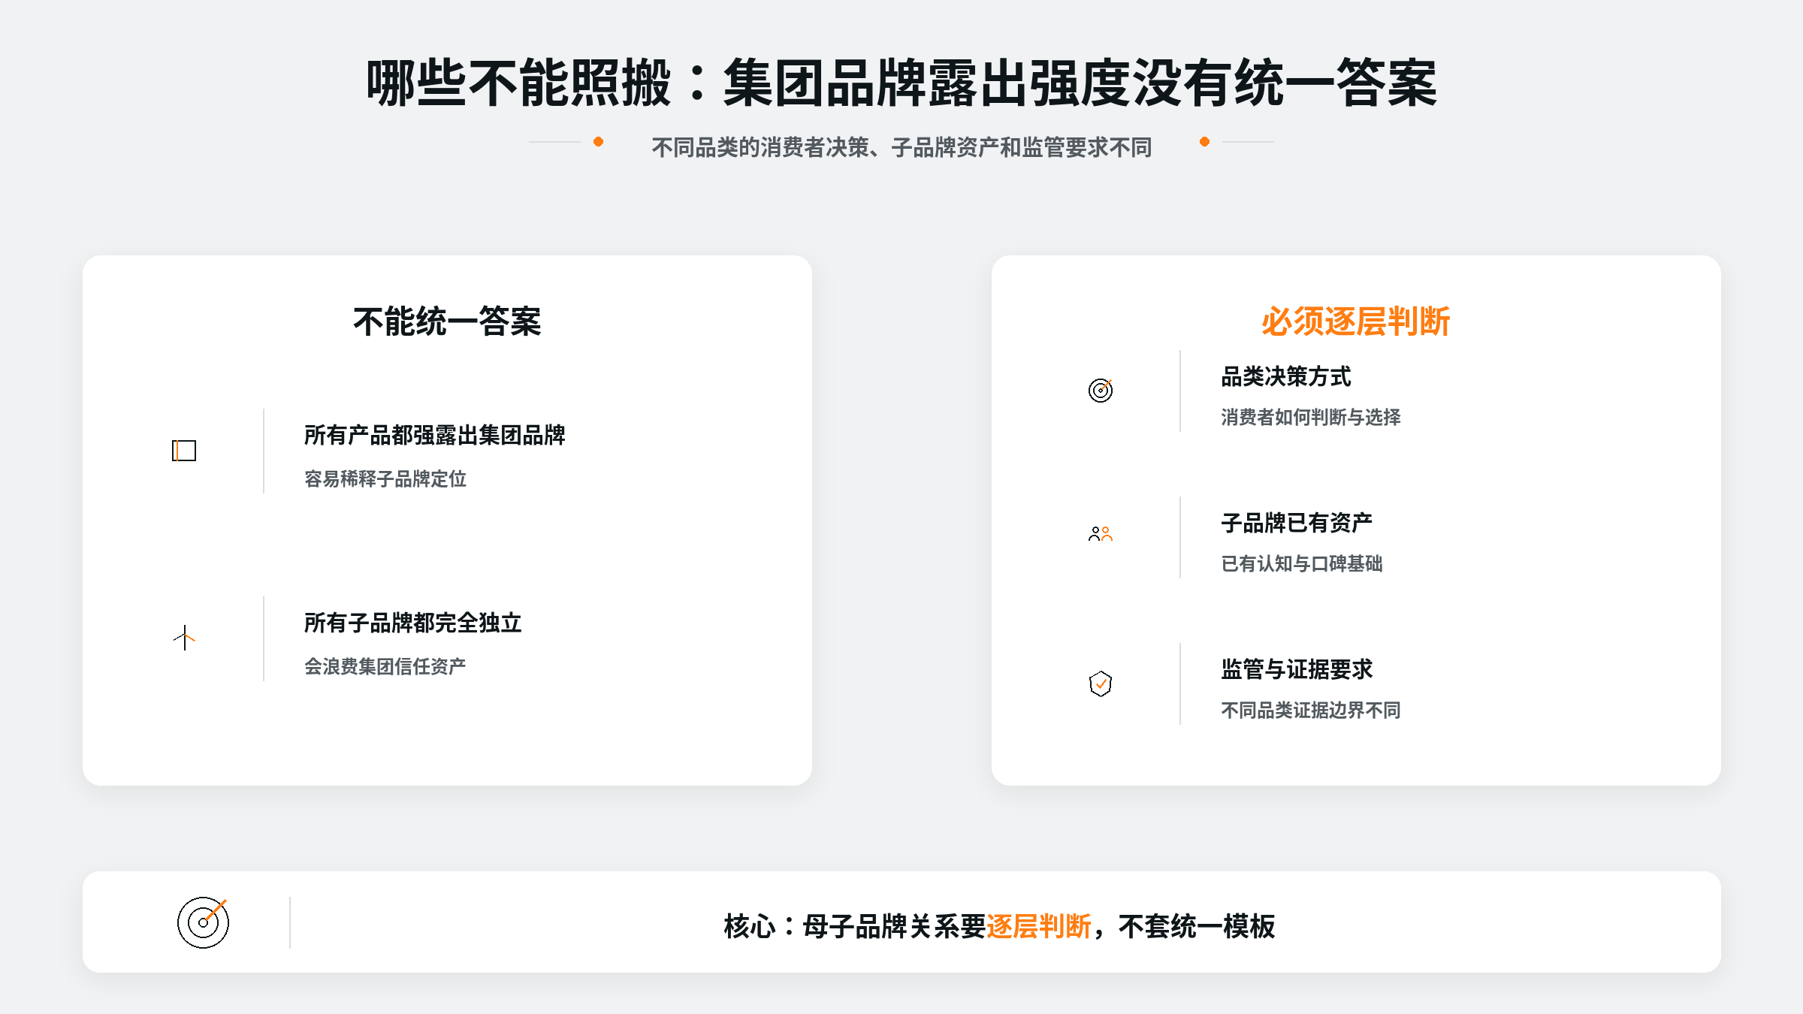Click the card heading 不能统一答案
1803x1014 pixels.
[447, 321]
